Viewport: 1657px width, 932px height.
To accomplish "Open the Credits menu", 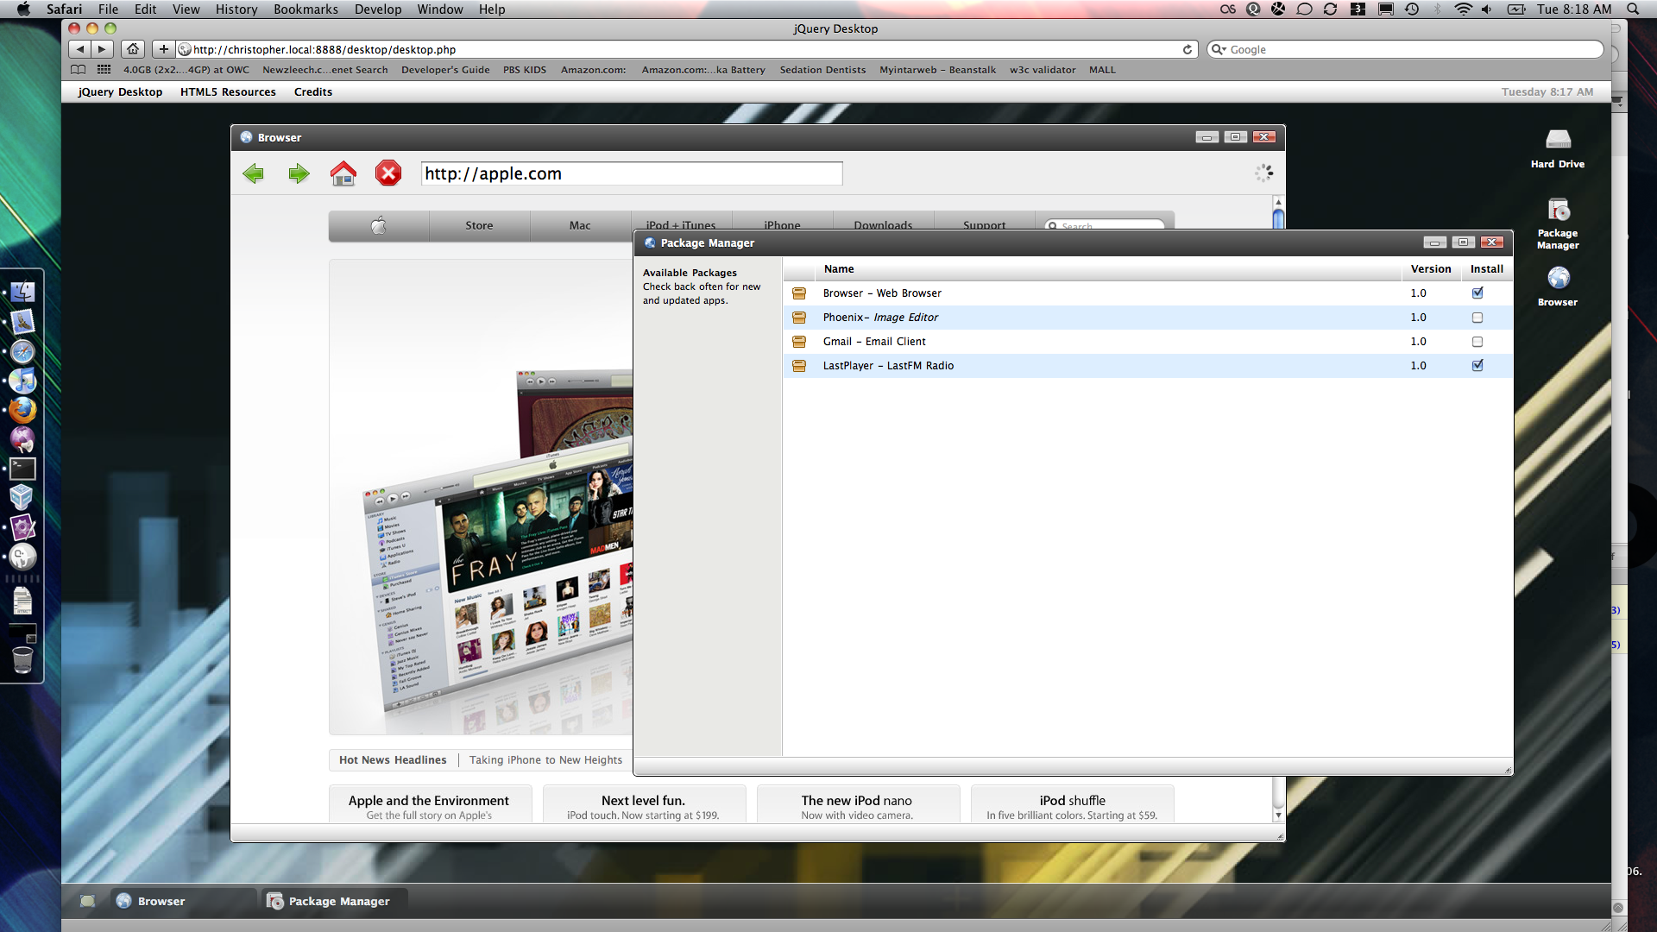I will pyautogui.click(x=312, y=91).
